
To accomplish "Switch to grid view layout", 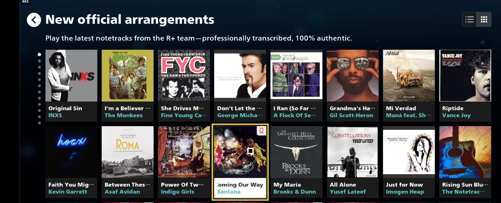I will 484,20.
